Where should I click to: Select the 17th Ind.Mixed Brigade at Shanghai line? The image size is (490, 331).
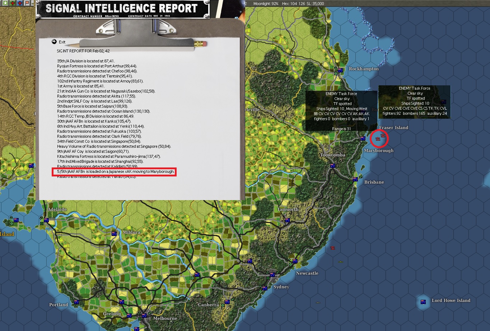100,161
